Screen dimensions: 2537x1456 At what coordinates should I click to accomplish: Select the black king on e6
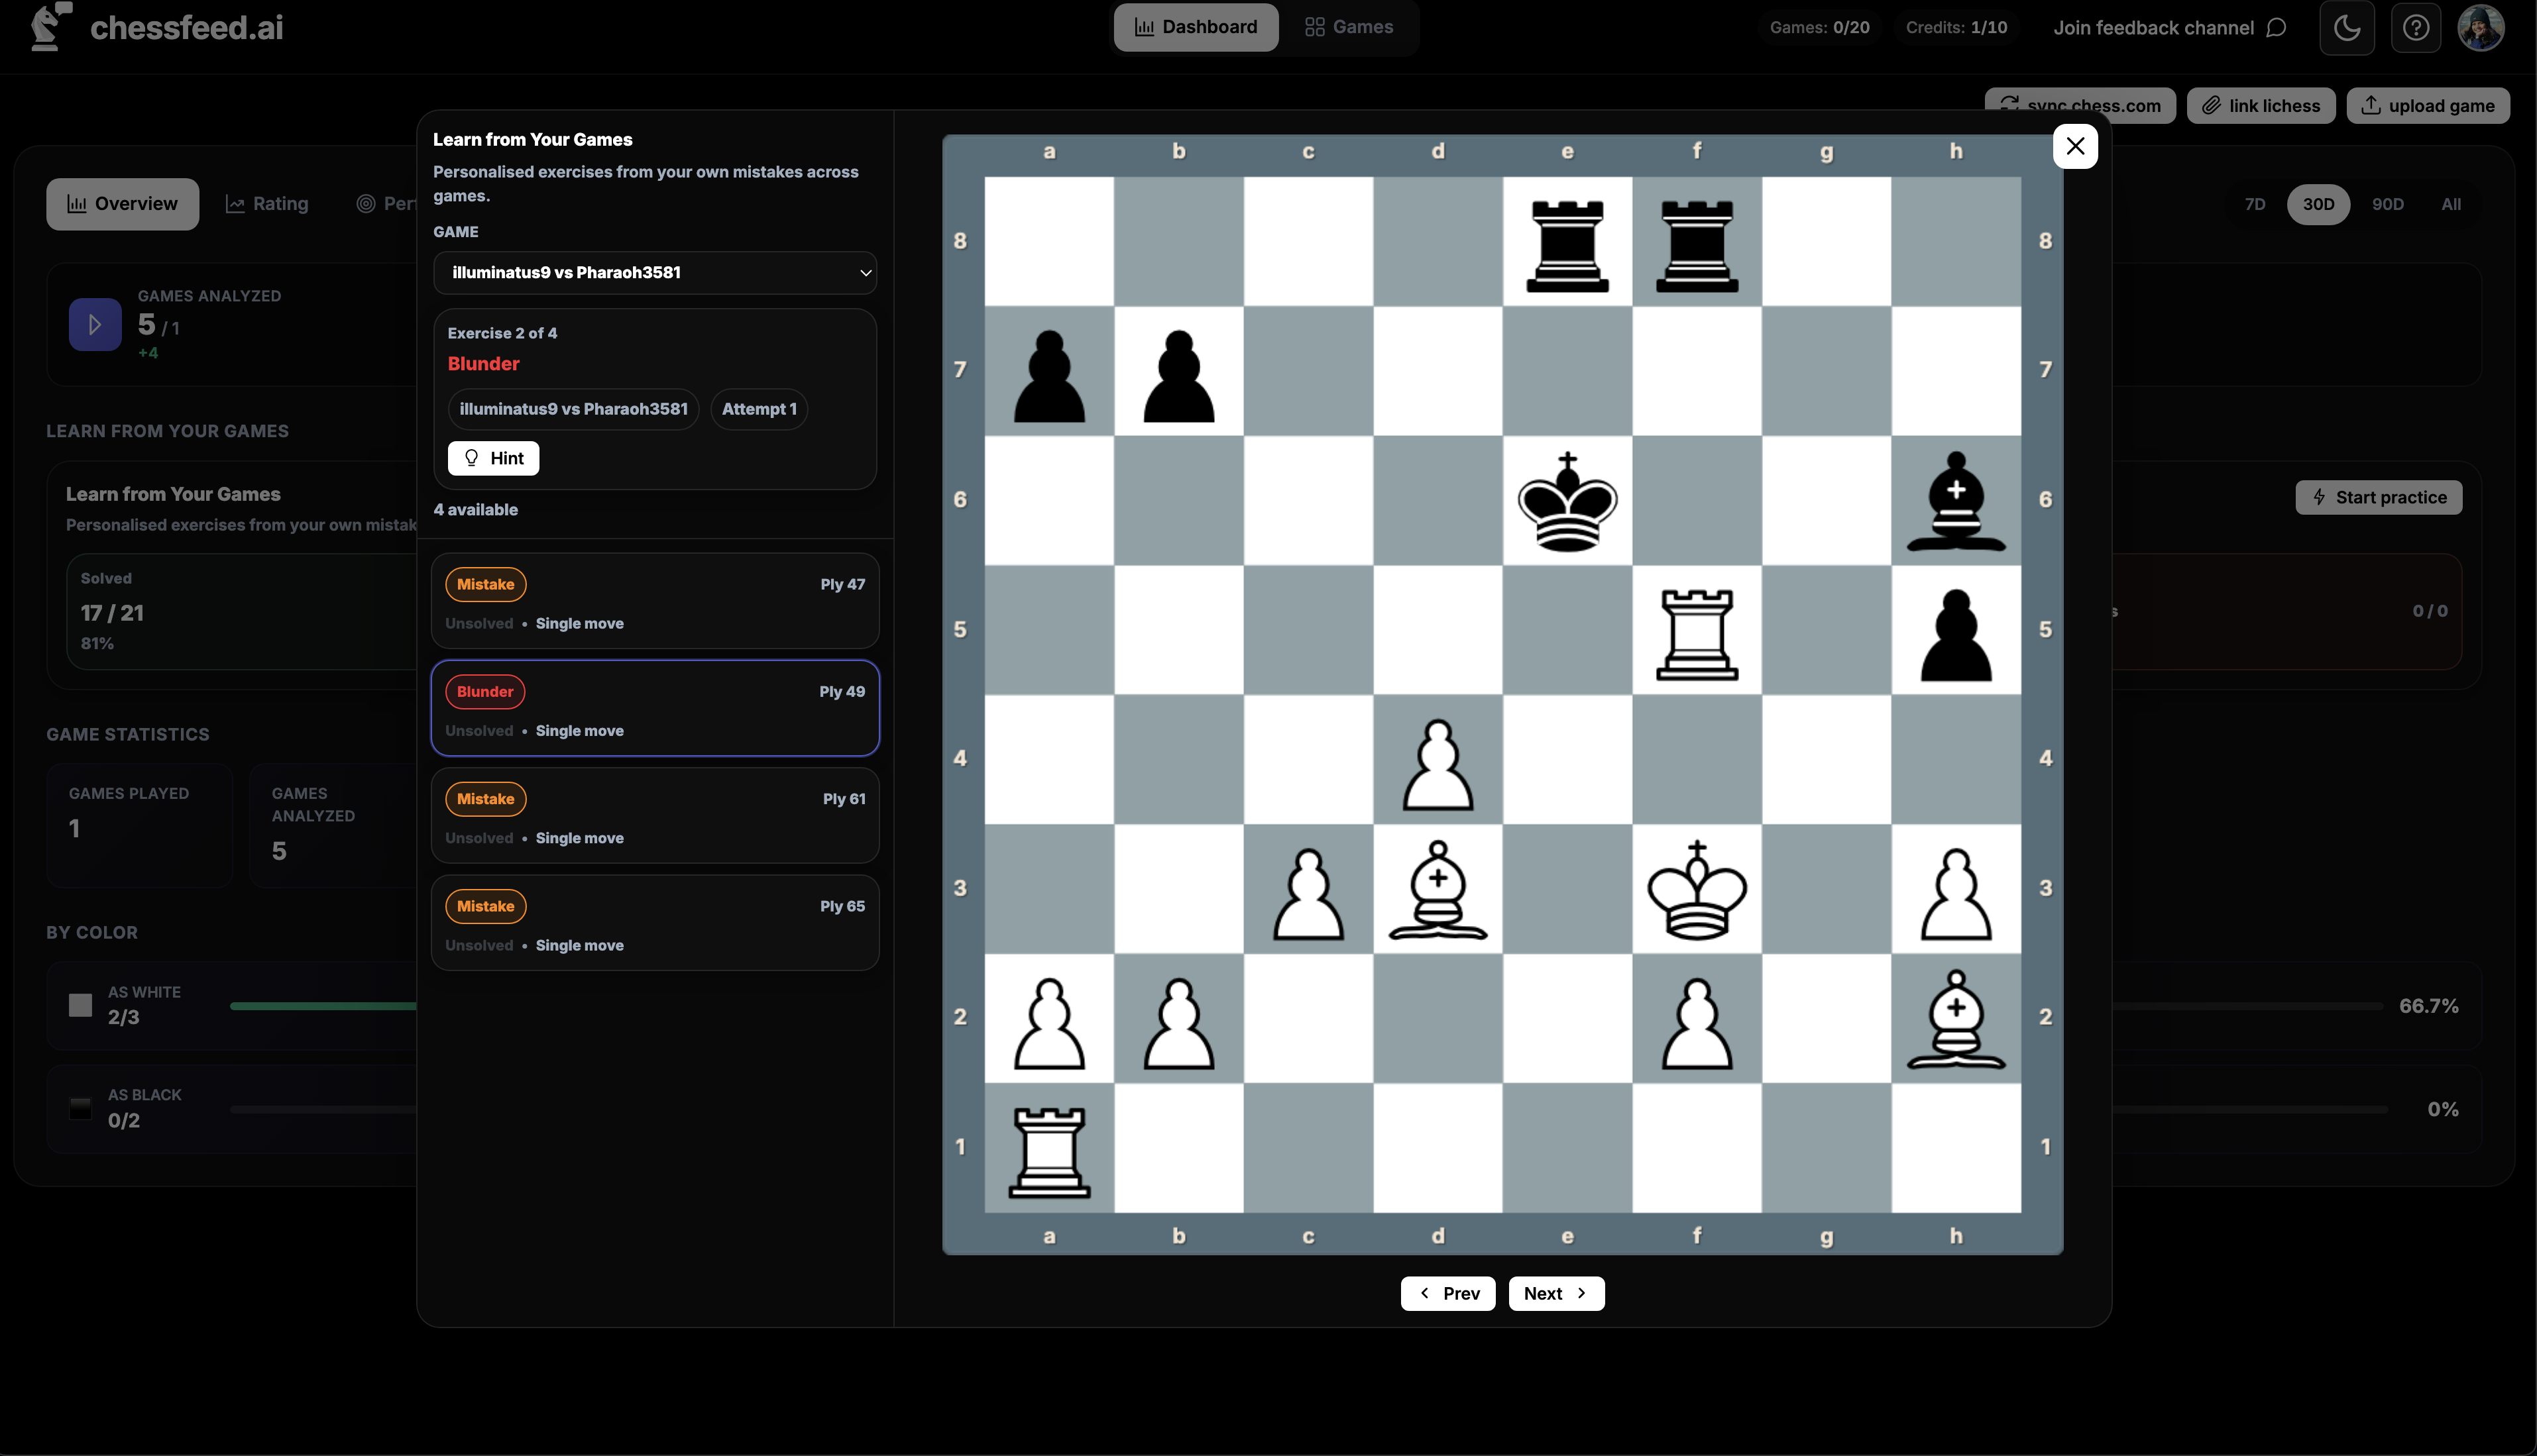click(x=1567, y=501)
